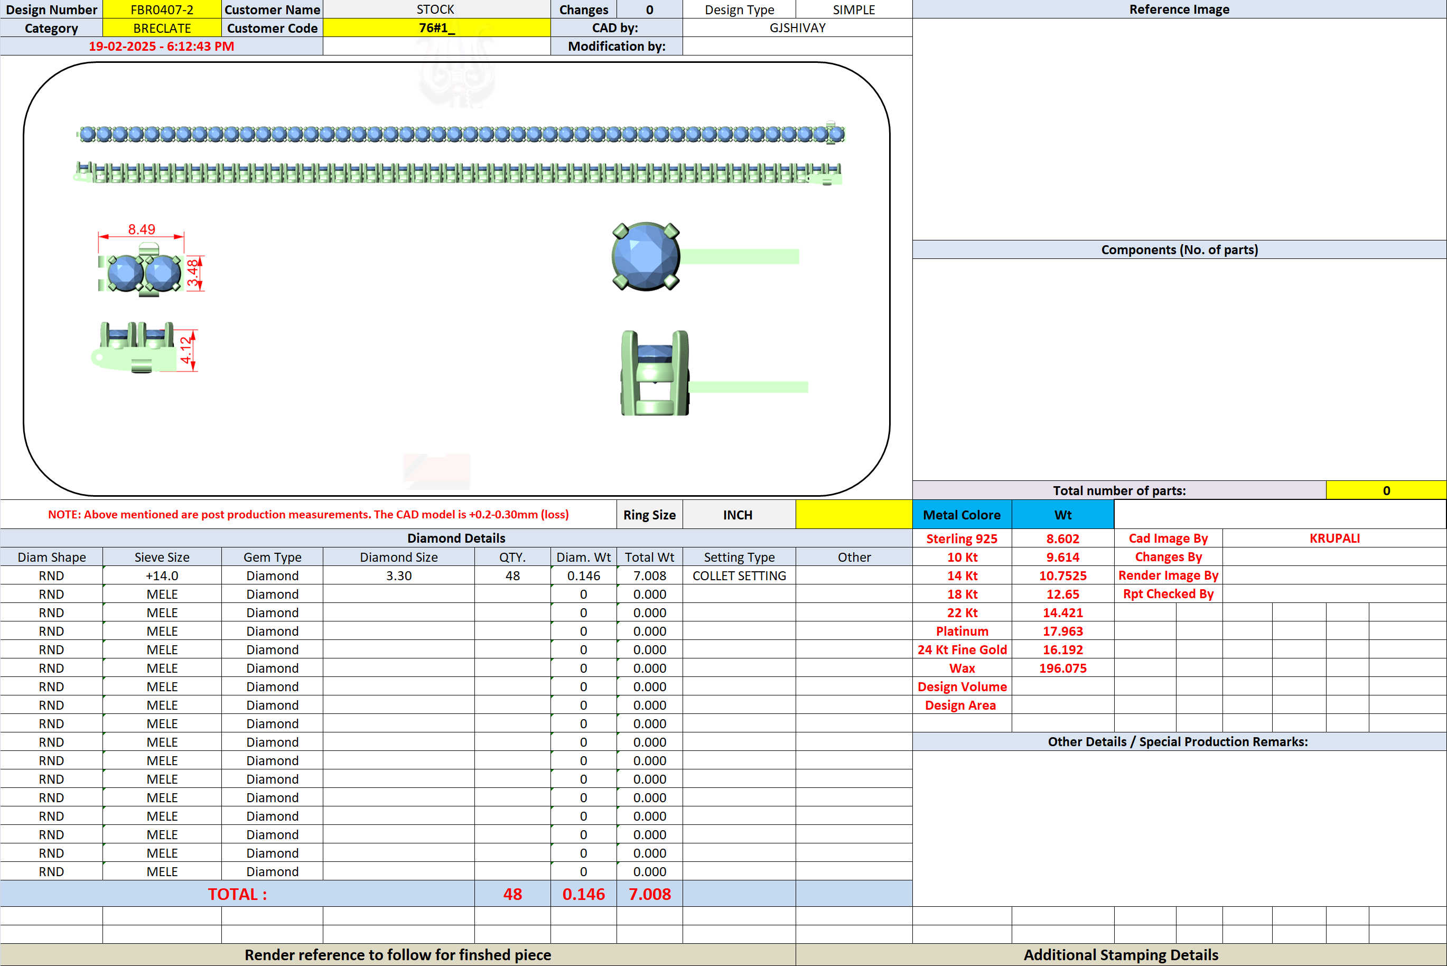Select the Sieve Size column header
This screenshot has width=1447, height=966.
coord(162,557)
